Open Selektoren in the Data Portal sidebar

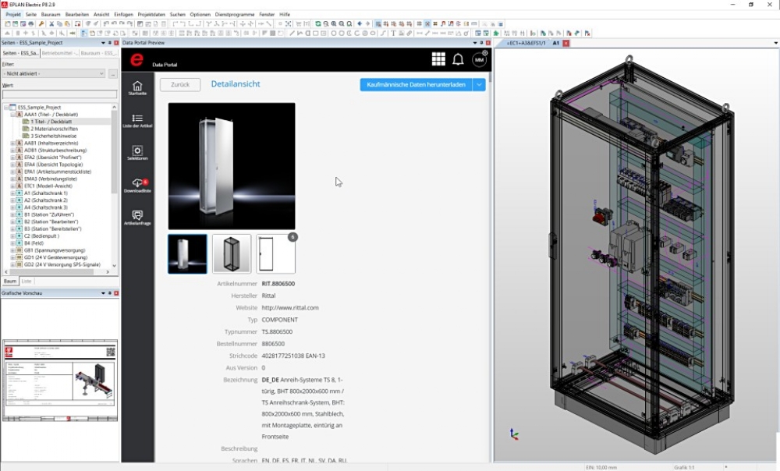(137, 152)
